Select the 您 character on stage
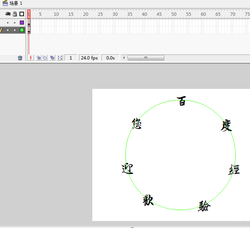 (137, 123)
